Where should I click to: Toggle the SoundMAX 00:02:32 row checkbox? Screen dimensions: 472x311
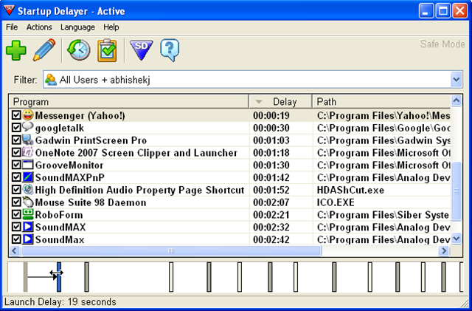(16, 227)
